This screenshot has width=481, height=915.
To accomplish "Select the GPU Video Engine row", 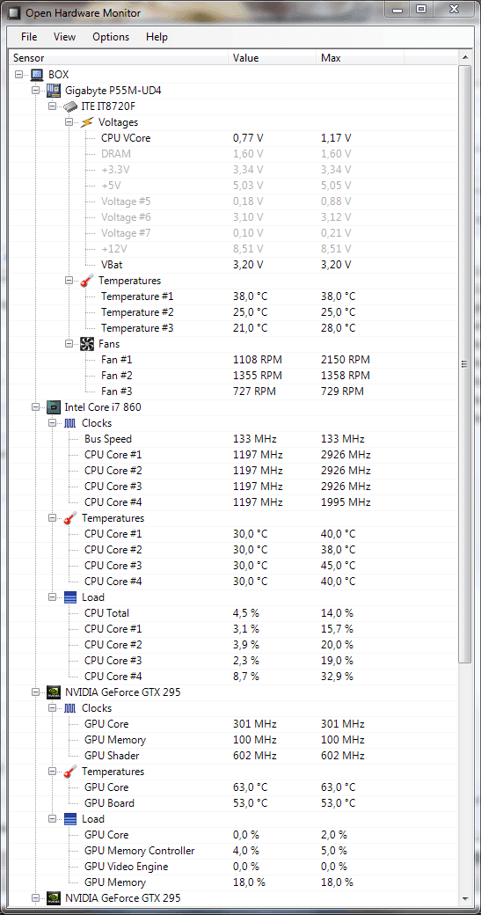I will point(234,867).
